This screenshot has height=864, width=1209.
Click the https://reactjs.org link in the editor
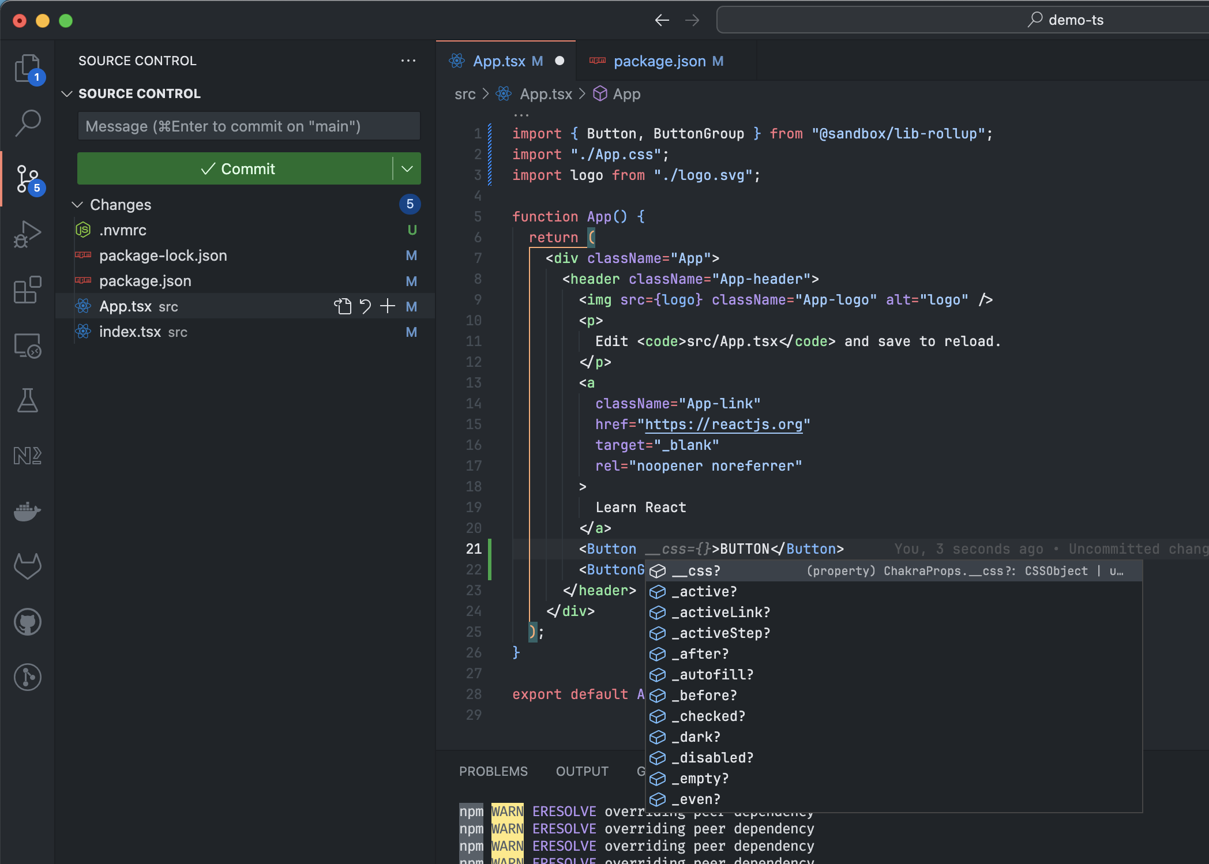pyautogui.click(x=723, y=424)
